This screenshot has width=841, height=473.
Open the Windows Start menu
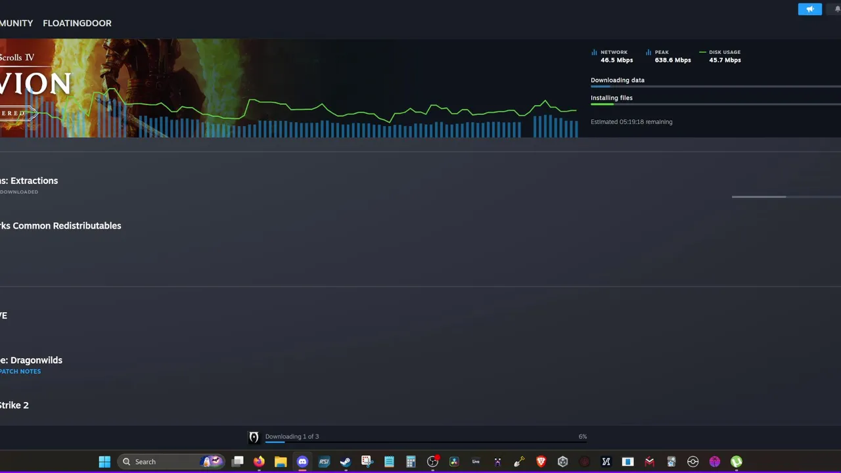[104, 462]
